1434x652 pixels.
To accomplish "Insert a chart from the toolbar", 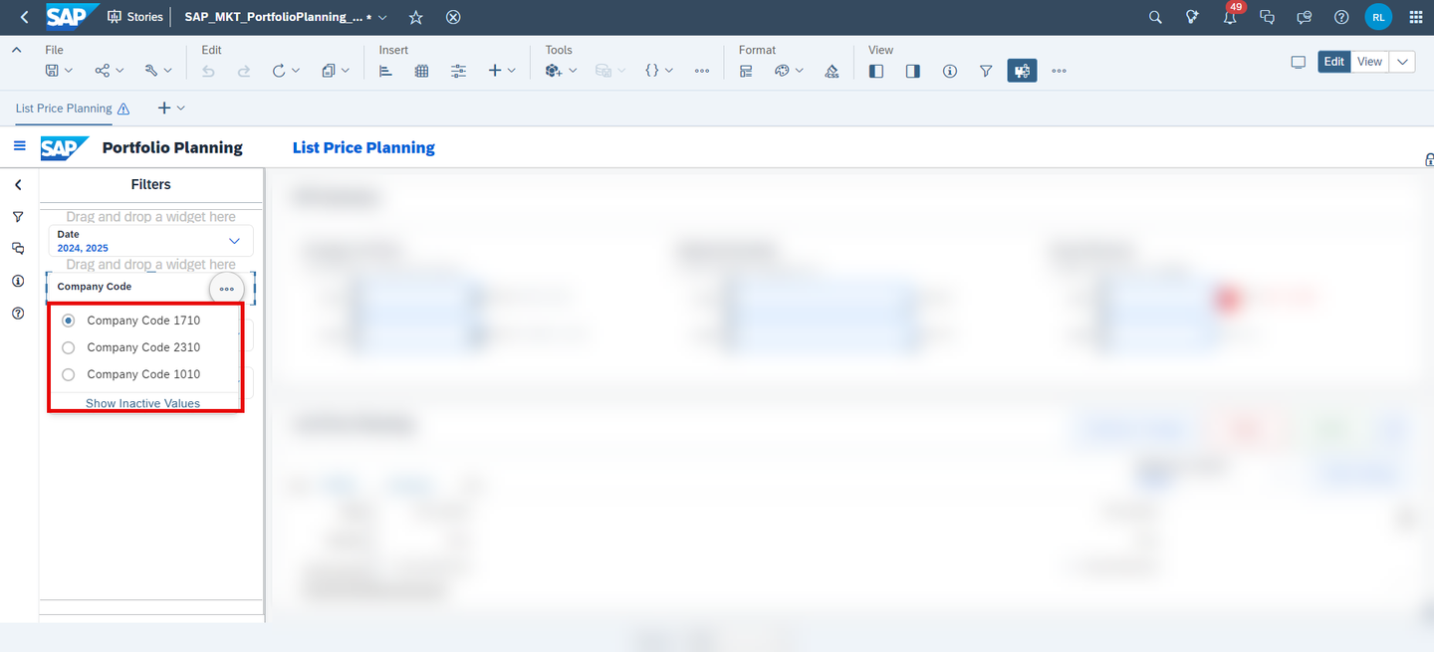I will click(386, 71).
